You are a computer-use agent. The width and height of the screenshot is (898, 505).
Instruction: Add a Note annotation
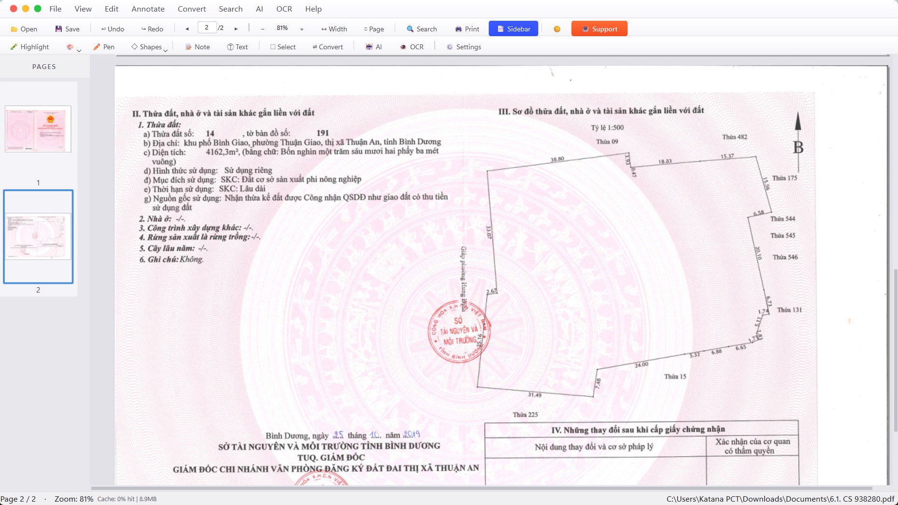[x=198, y=47]
